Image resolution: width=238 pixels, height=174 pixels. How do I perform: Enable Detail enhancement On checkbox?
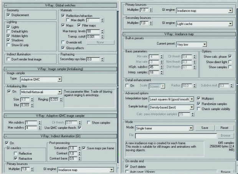coord(127,85)
